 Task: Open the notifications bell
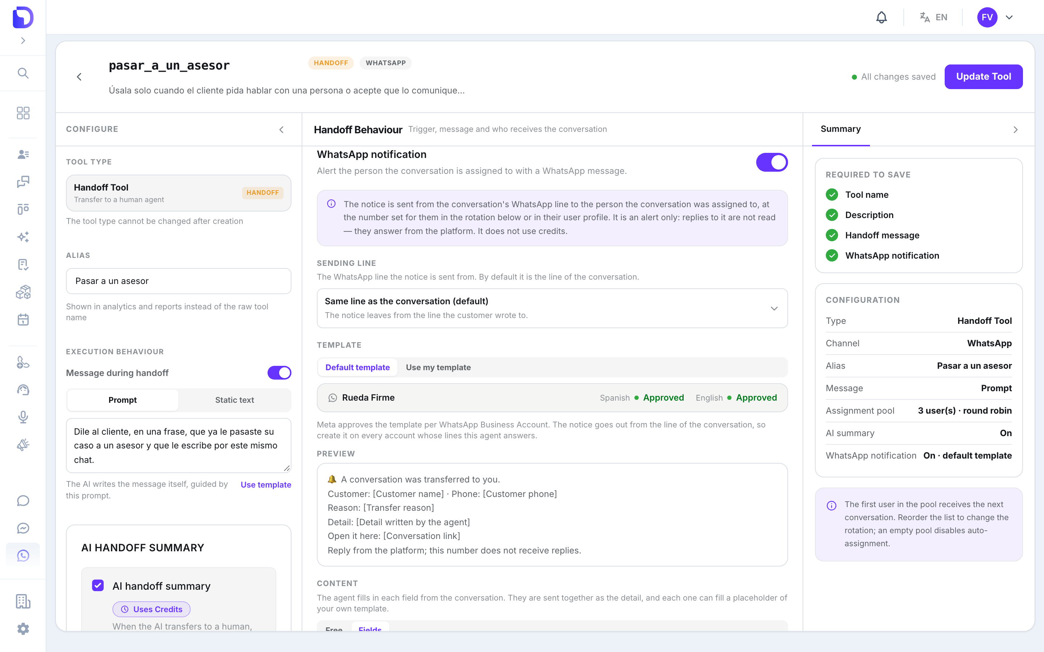[881, 17]
